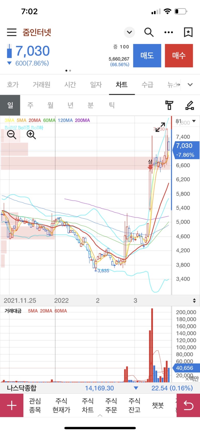The image size is (200, 433).
Task: Switch to the 시간 tab
Action: pyautogui.click(x=70, y=84)
